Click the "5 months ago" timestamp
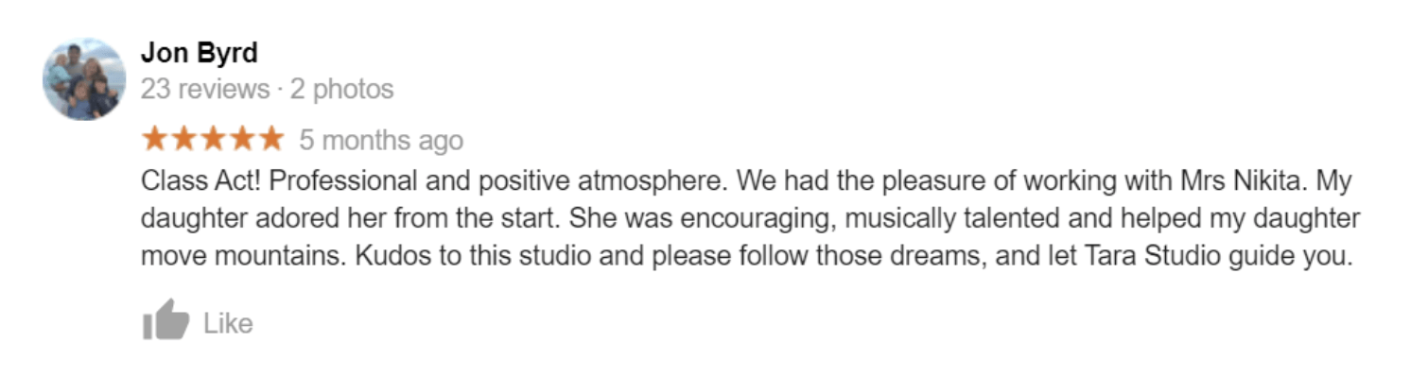Viewport: 1428px width, 376px height. point(381,141)
